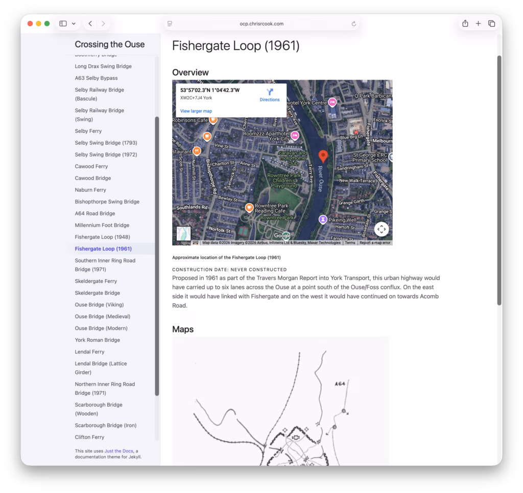Open the tab group dropdown chevron
This screenshot has height=493, width=523.
74,24
